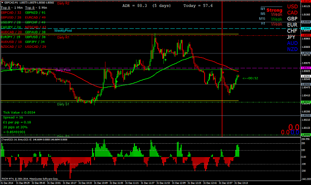Click the 'Tick Value = 0.0554' text
The height and width of the screenshot is (185, 311).
point(19,112)
